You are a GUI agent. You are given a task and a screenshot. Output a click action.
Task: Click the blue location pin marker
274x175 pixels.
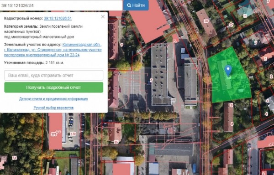pos(228,70)
